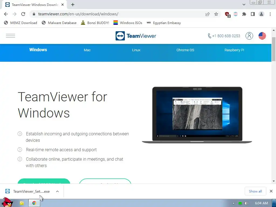Viewport: 276px width, 207px height.
Task: Open the Chrome profile avatar
Action: tap(261, 14)
